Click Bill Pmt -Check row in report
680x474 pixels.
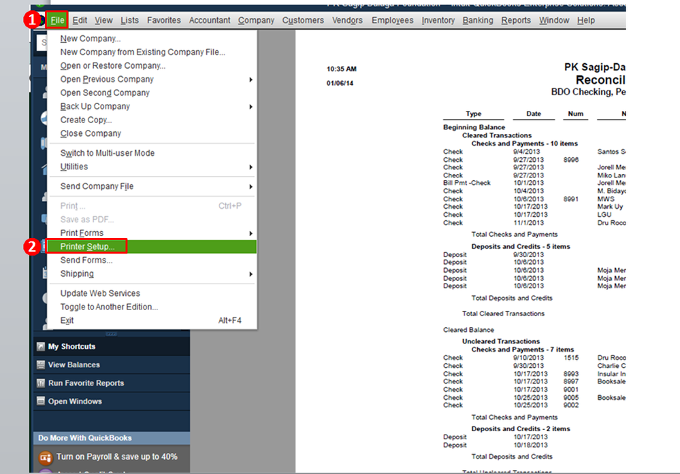[467, 183]
